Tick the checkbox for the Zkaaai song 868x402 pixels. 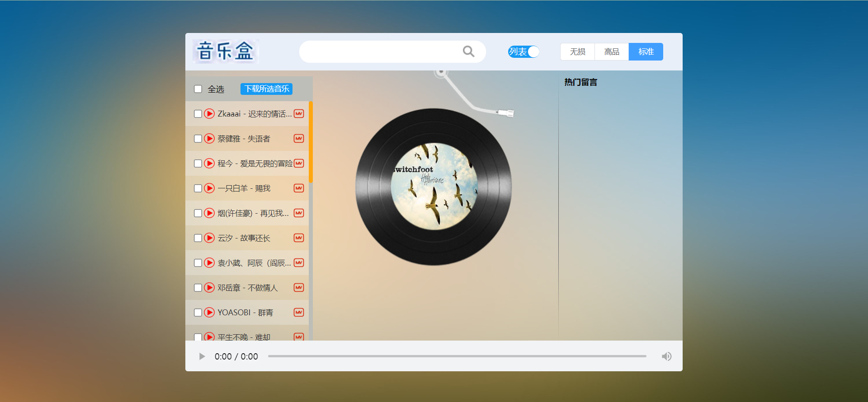(x=198, y=114)
